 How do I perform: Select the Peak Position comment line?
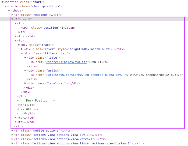click(x=36, y=100)
